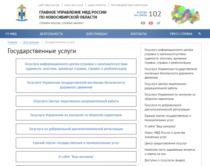Open the САЙТ МВД РОССИИ top link
Viewport: 210px width, 166px height.
coord(49,5)
